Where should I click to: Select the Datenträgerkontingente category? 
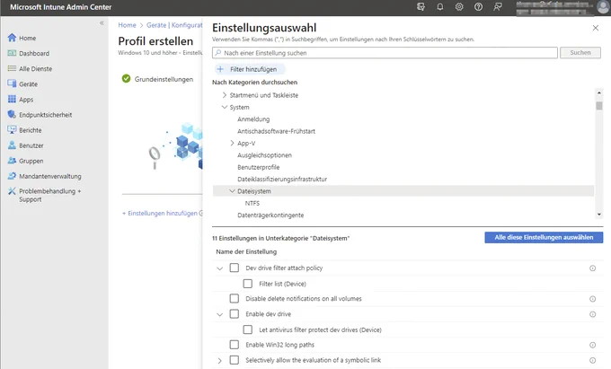point(270,215)
